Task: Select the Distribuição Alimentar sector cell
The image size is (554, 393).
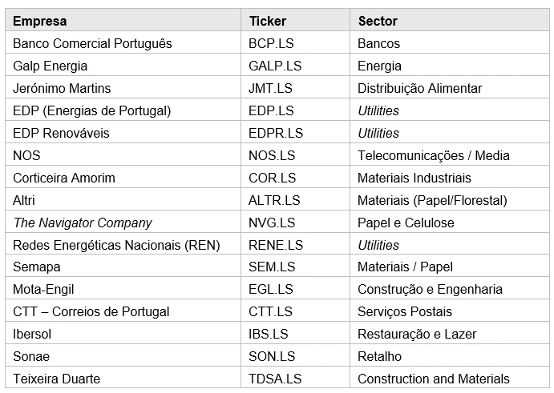Action: coord(450,88)
